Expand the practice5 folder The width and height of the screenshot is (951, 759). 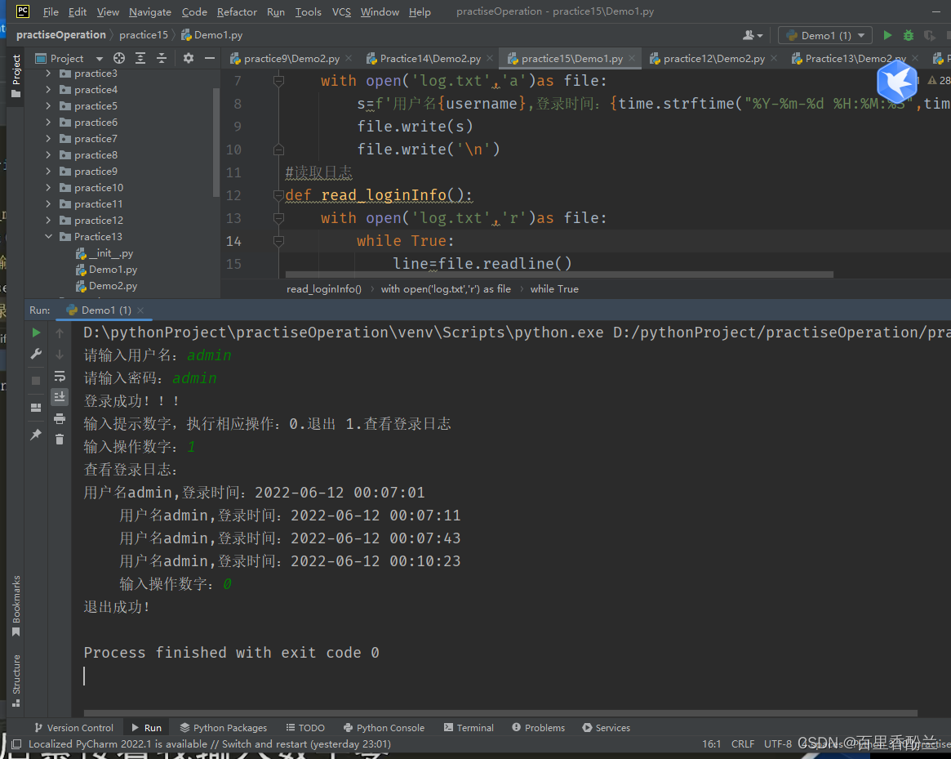point(48,105)
